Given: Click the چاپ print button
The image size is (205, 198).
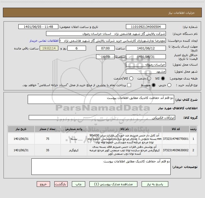Looking at the screenshot, I should 79,184.
